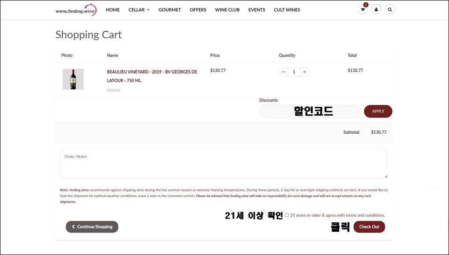Click the finding.wine logo
Screen dimensions: 449x255
click(x=76, y=10)
